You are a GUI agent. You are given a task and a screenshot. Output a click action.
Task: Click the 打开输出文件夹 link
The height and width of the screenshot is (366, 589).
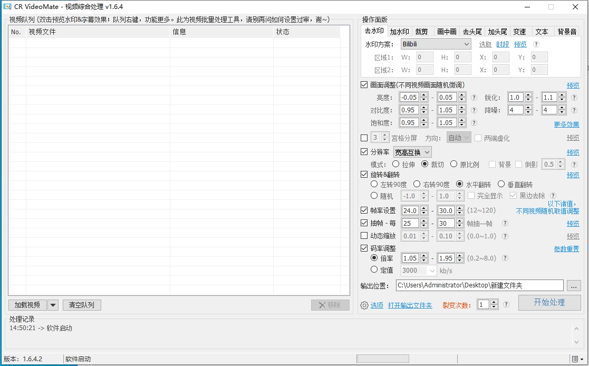coord(410,305)
